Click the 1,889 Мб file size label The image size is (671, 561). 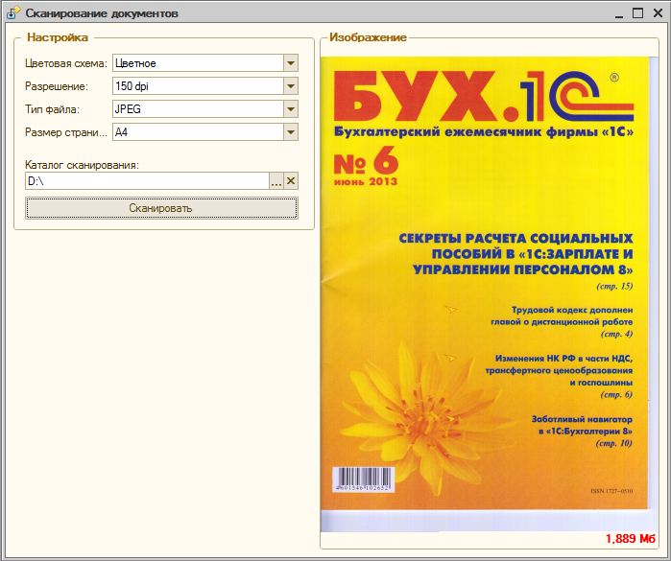pyautogui.click(x=631, y=539)
